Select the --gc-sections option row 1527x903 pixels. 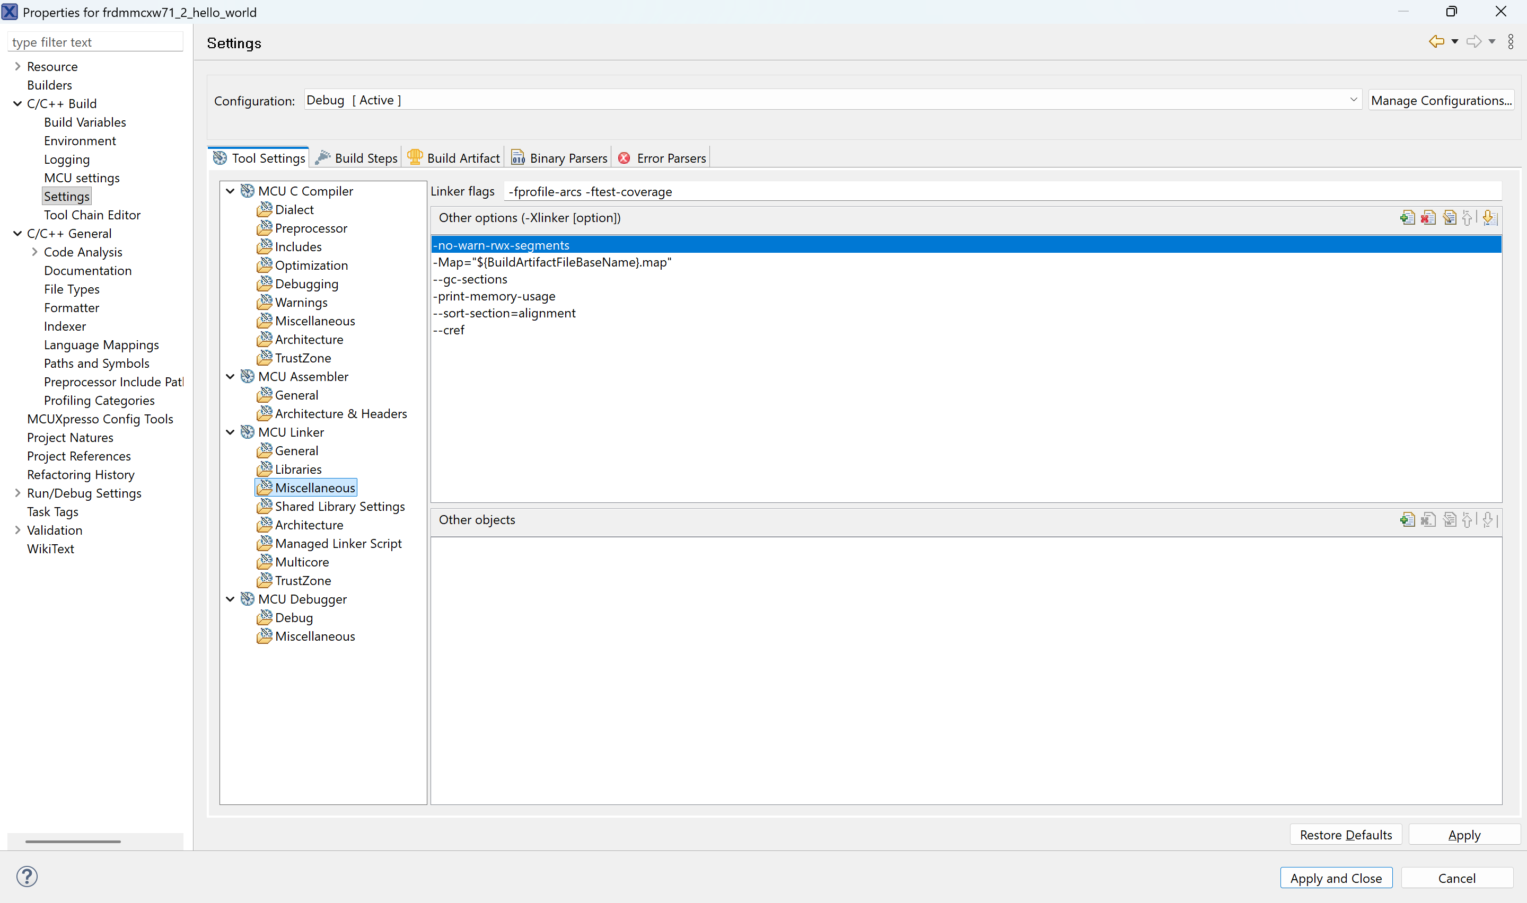(x=966, y=279)
